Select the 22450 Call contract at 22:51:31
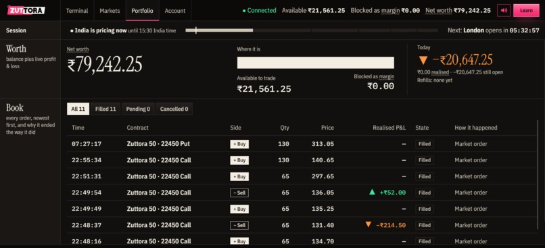545x248 pixels. [159, 176]
